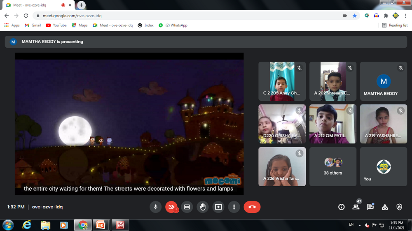Image resolution: width=412 pixels, height=231 pixels.
Task: Toggle closed captions off
Action: [187, 207]
